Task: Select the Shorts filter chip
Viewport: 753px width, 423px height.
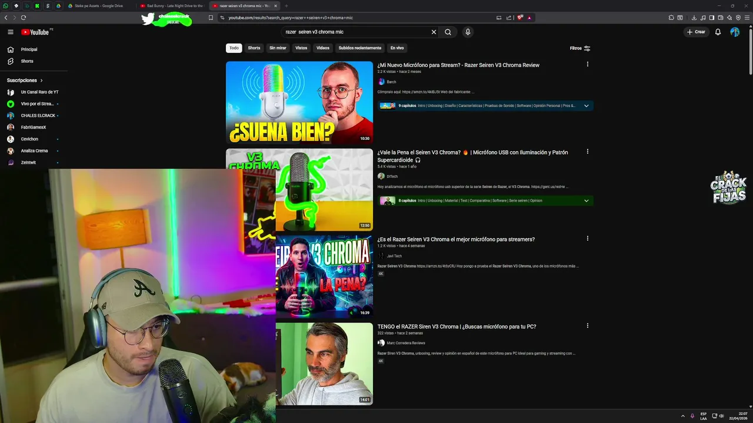Action: [x=254, y=48]
